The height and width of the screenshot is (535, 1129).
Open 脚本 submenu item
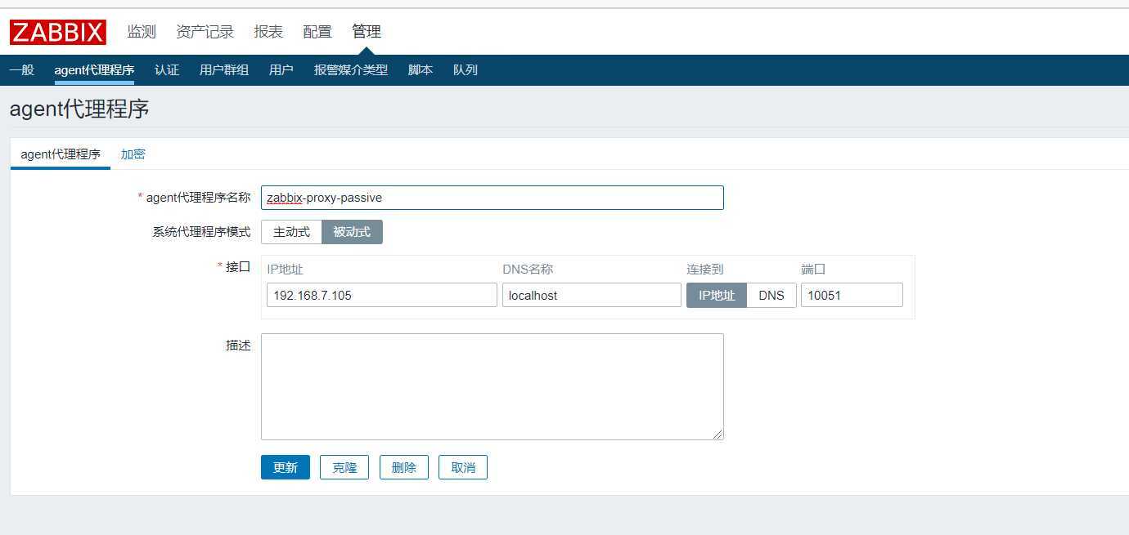point(421,70)
